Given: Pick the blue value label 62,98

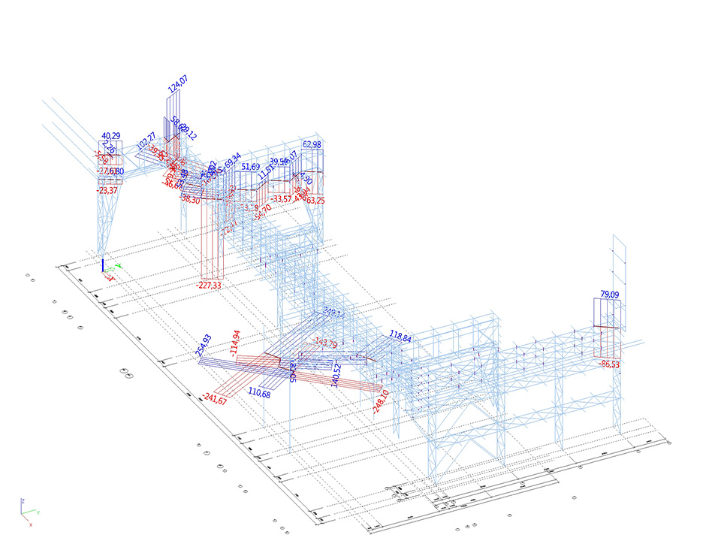Looking at the screenshot, I should click(x=312, y=144).
